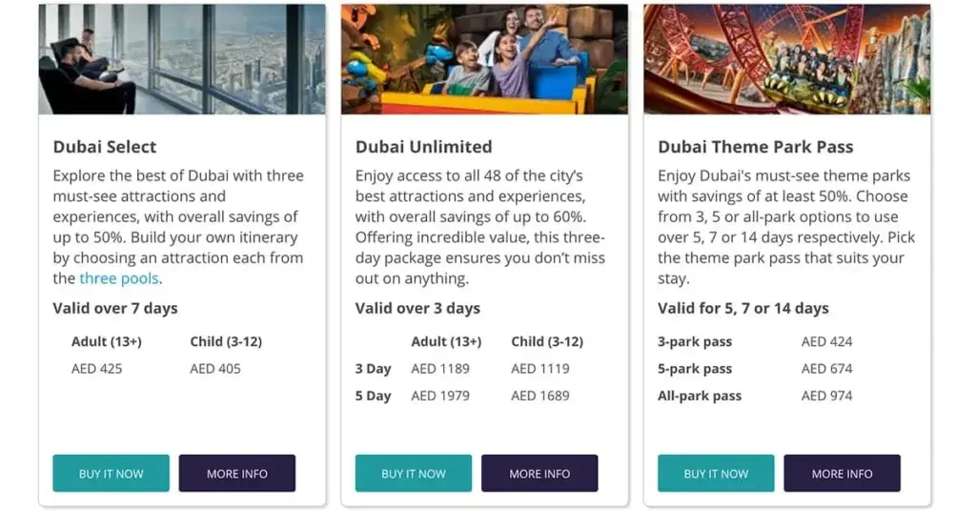976x511 pixels.
Task: Click the Dubai Unlimited roller coaster image
Action: point(484,59)
